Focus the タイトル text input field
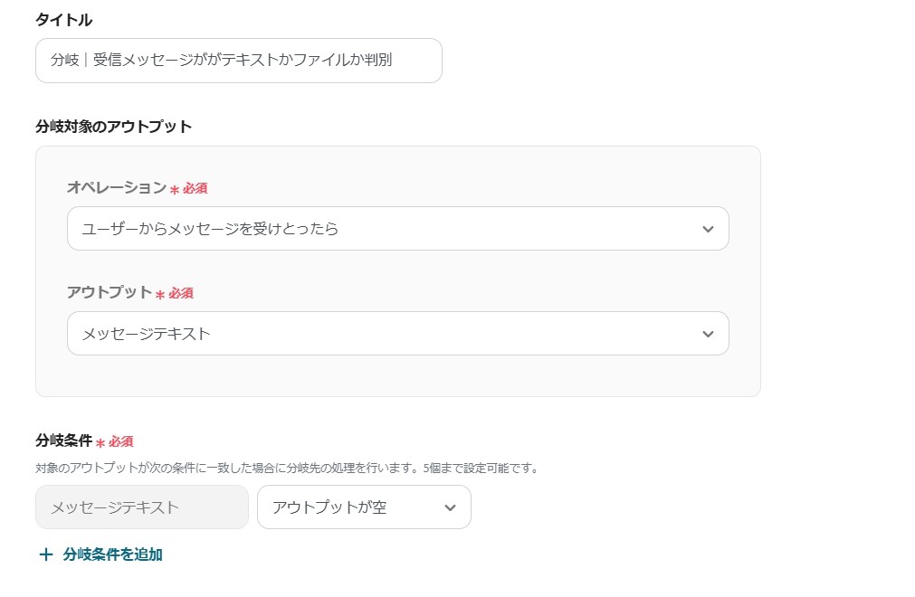This screenshot has width=915, height=597. point(238,61)
